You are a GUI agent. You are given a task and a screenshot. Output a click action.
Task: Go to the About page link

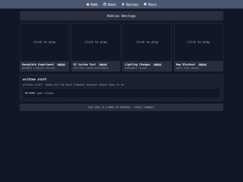(112, 4)
